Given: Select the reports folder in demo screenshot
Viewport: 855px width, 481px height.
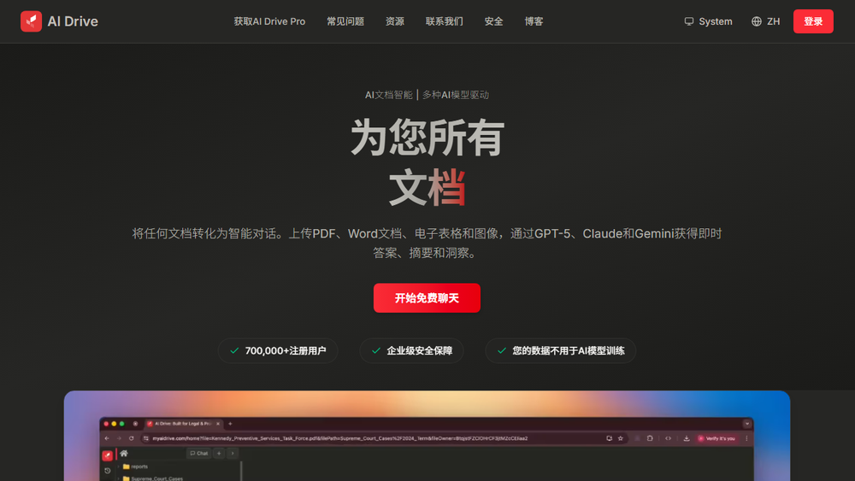Looking at the screenshot, I should click(135, 466).
